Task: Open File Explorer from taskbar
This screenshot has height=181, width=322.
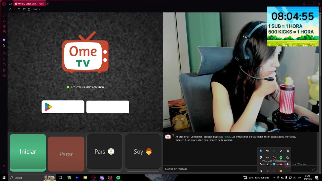Action: click(x=85, y=178)
